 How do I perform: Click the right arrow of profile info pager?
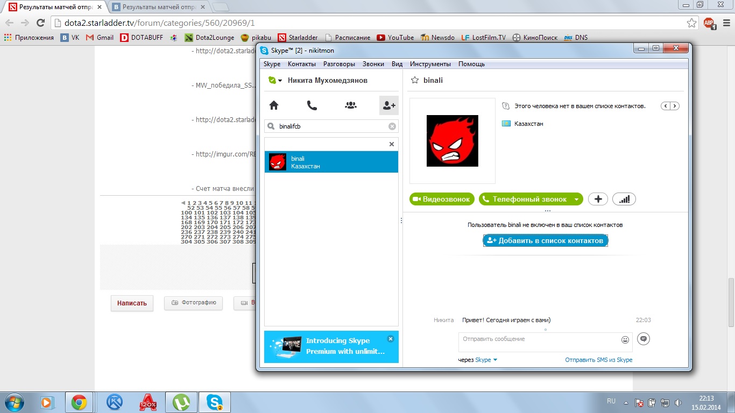(x=675, y=106)
